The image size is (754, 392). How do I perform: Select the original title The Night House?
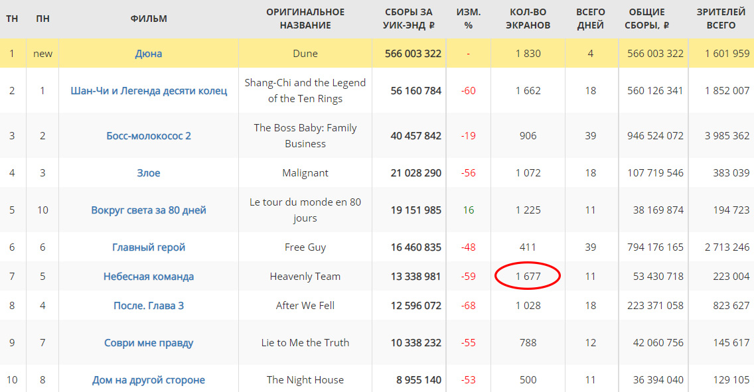tap(305, 379)
